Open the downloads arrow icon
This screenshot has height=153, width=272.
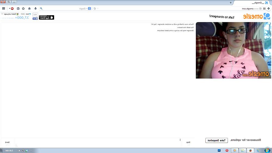35,8
